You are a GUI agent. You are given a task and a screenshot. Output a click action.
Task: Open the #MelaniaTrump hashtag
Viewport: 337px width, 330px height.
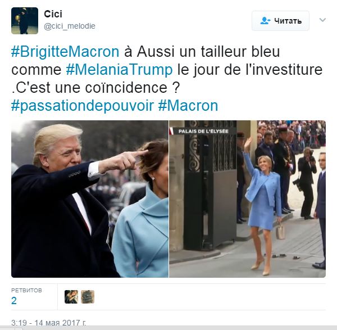pos(119,70)
